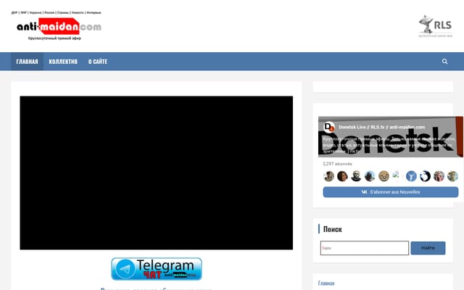
Task: Click the blue circle emblem subscriber avatar
Action: (x=411, y=176)
